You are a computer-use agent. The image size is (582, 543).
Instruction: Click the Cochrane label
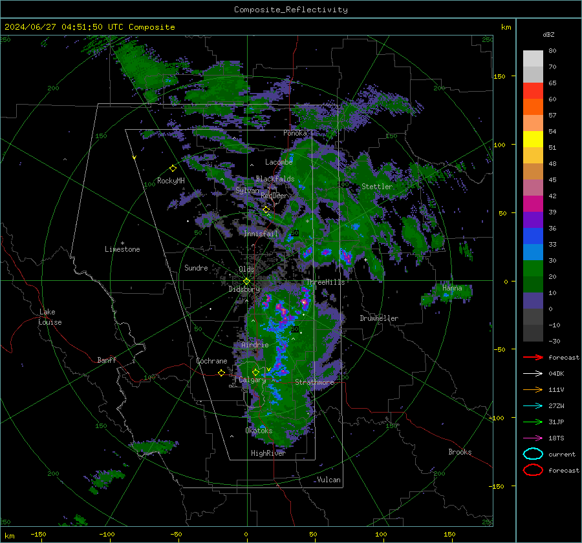point(211,361)
